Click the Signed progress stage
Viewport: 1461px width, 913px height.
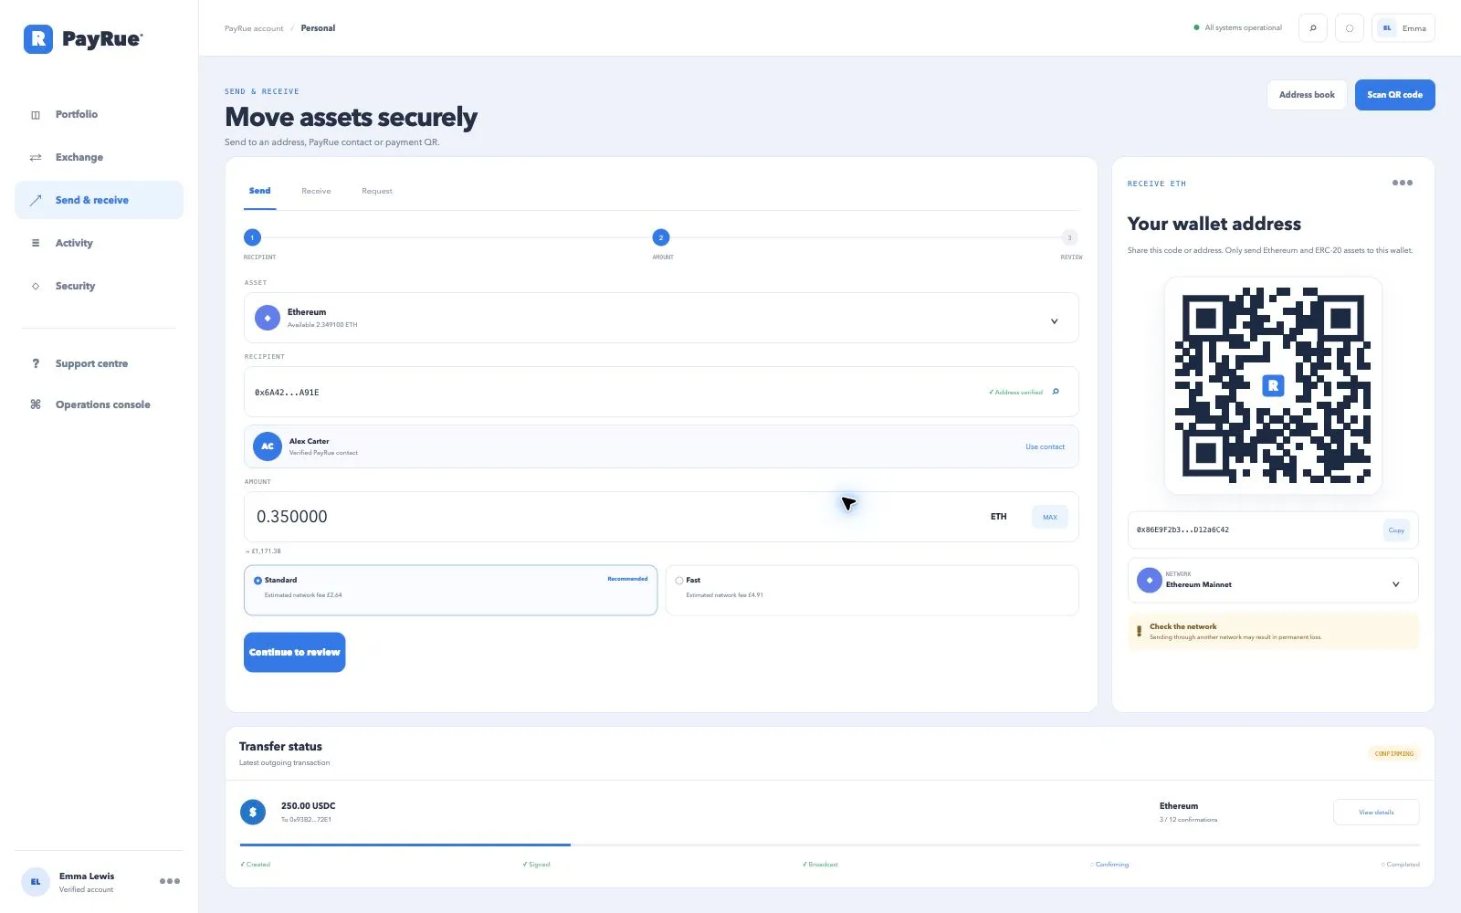click(x=536, y=865)
